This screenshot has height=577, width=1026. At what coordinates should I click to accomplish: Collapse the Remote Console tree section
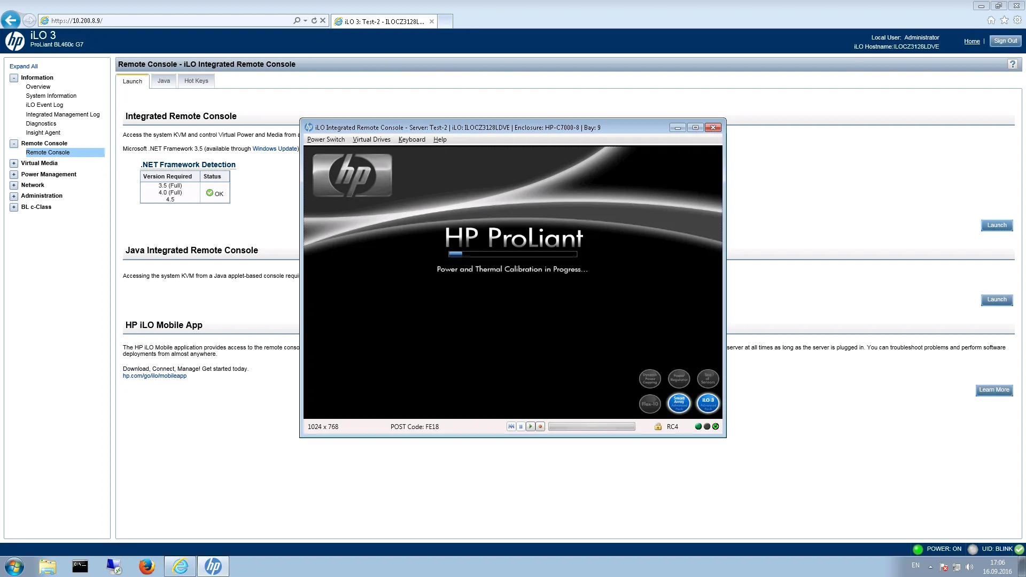[14, 144]
